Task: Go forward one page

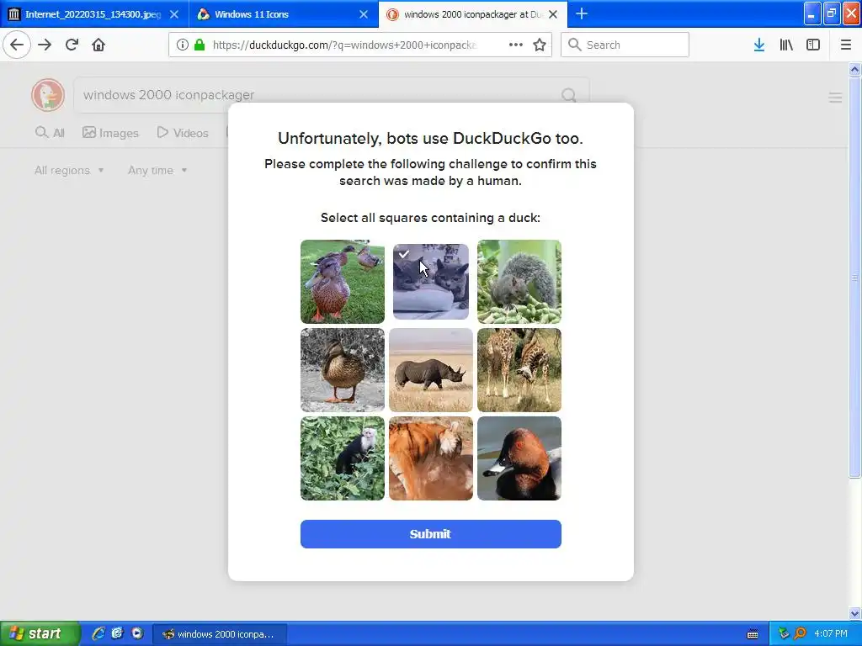Action: click(45, 45)
